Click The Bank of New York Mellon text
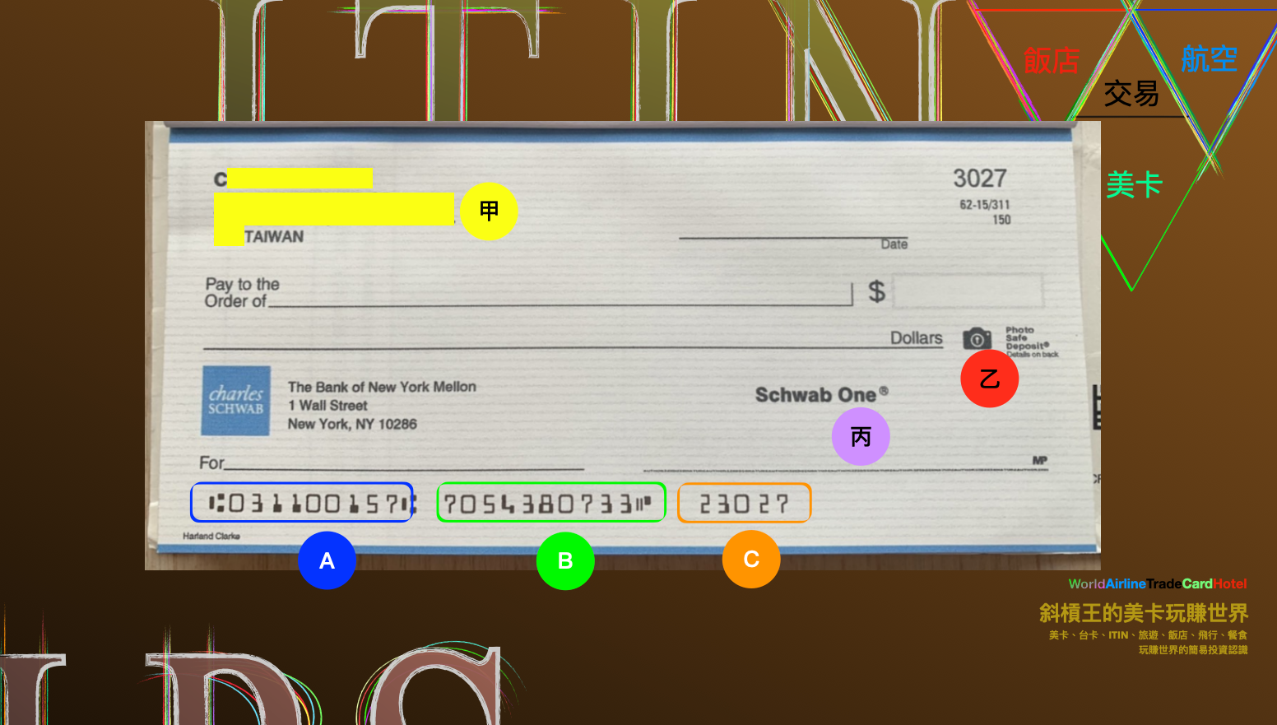Viewport: 1277px width, 725px height. [x=382, y=387]
